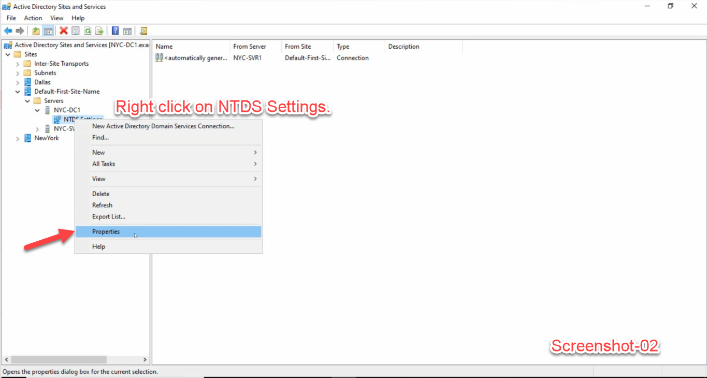The image size is (707, 378).
Task: Click the NewYork site icon
Action: coord(28,138)
